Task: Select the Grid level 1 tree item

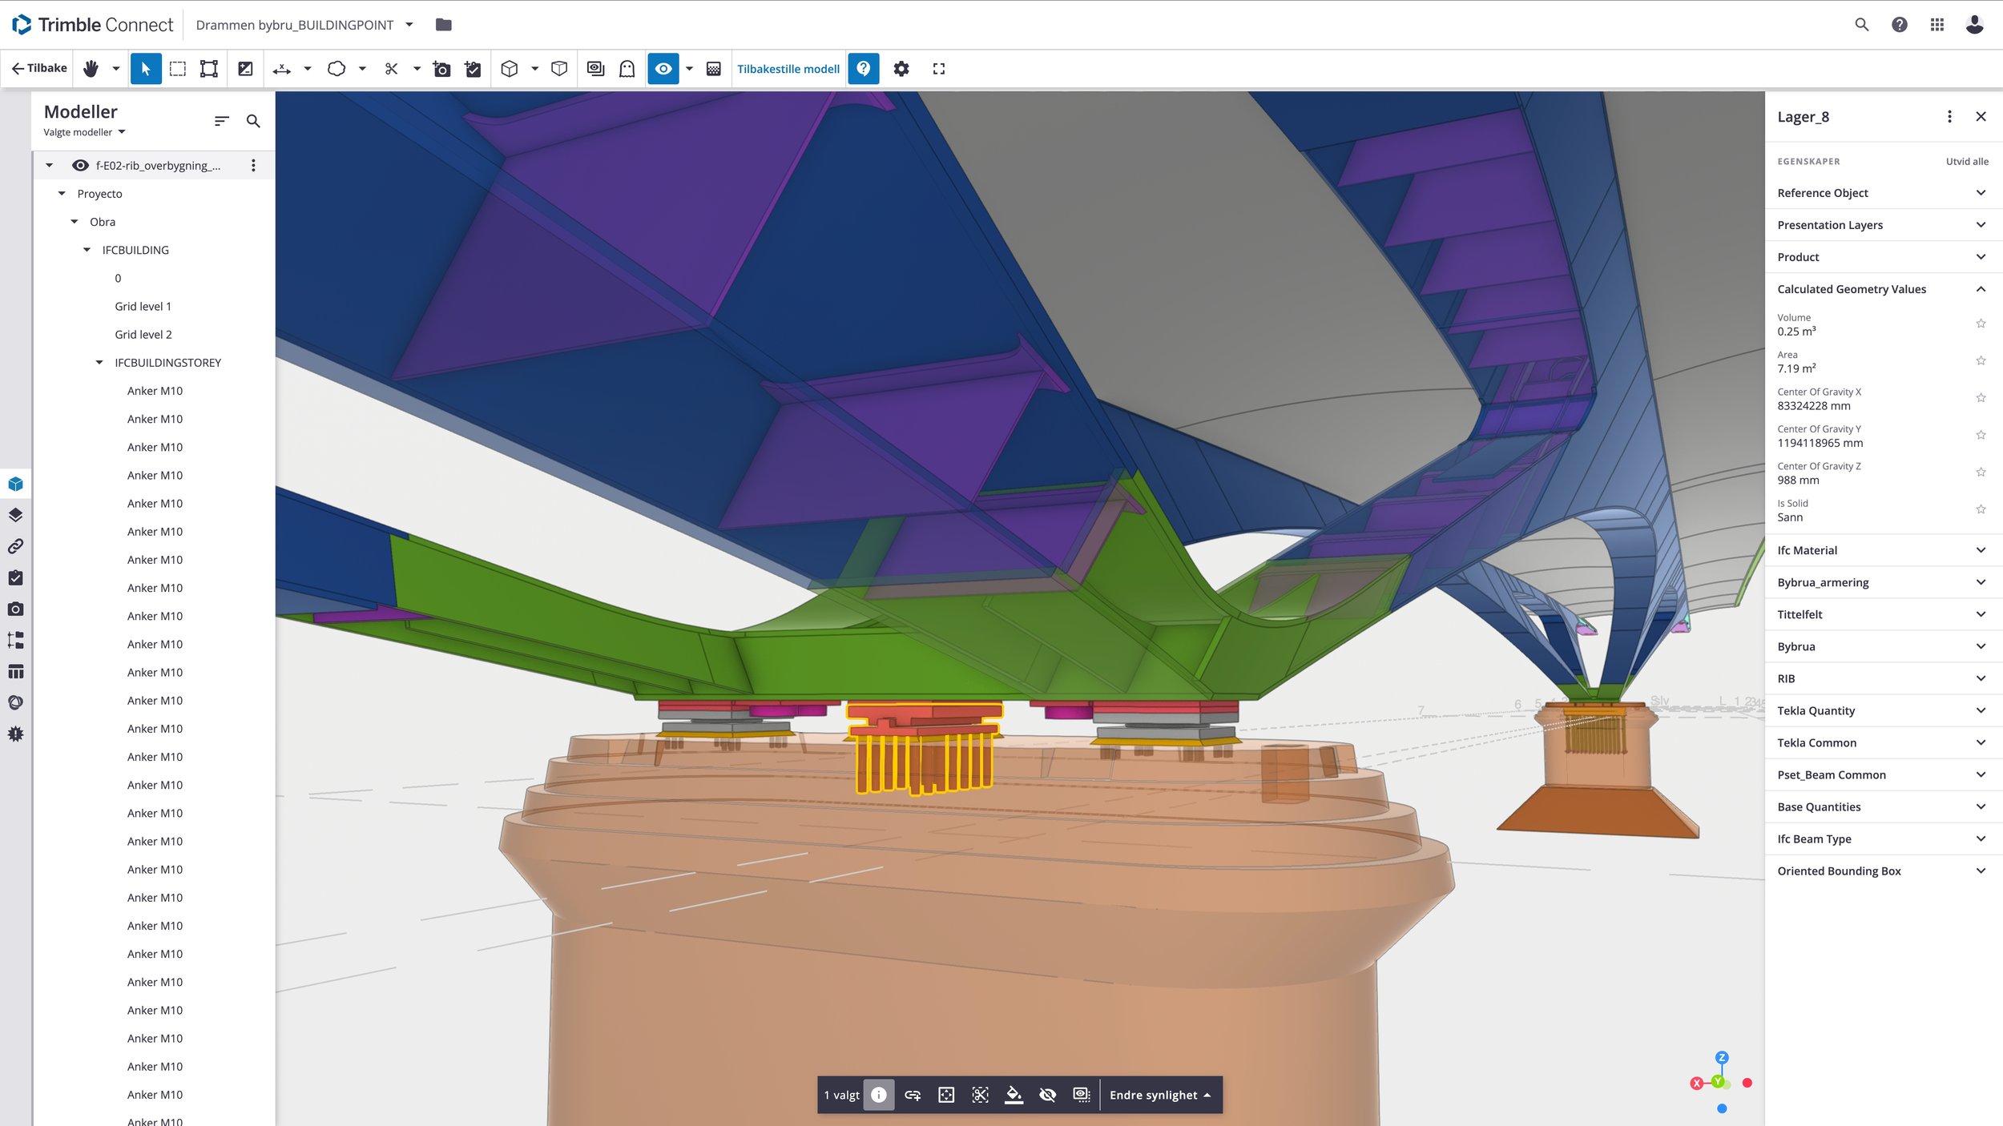Action: point(143,307)
